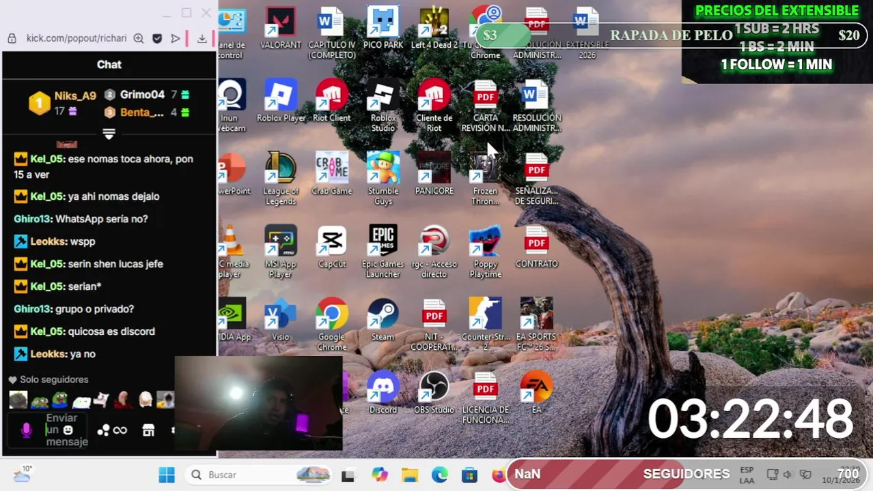Viewport: 873px width, 491px height.
Task: Select Niks_A9 in the gift leaderboard
Action: tap(75, 96)
